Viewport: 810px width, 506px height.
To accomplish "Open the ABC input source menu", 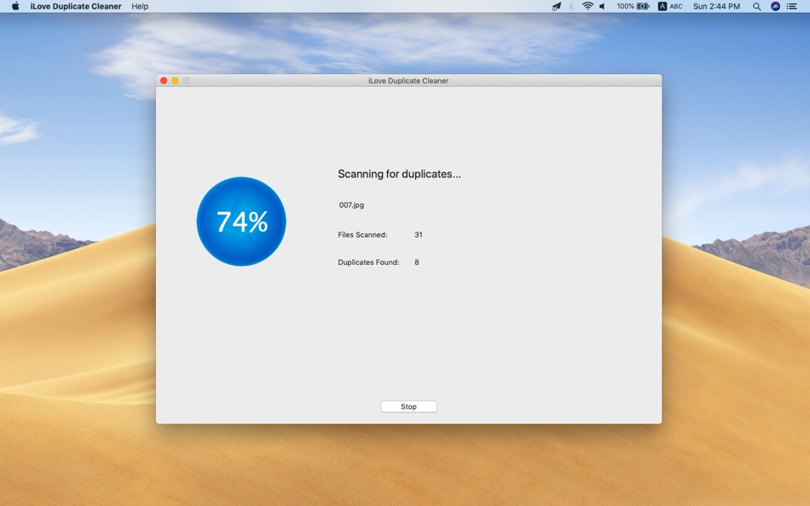I will (x=670, y=6).
